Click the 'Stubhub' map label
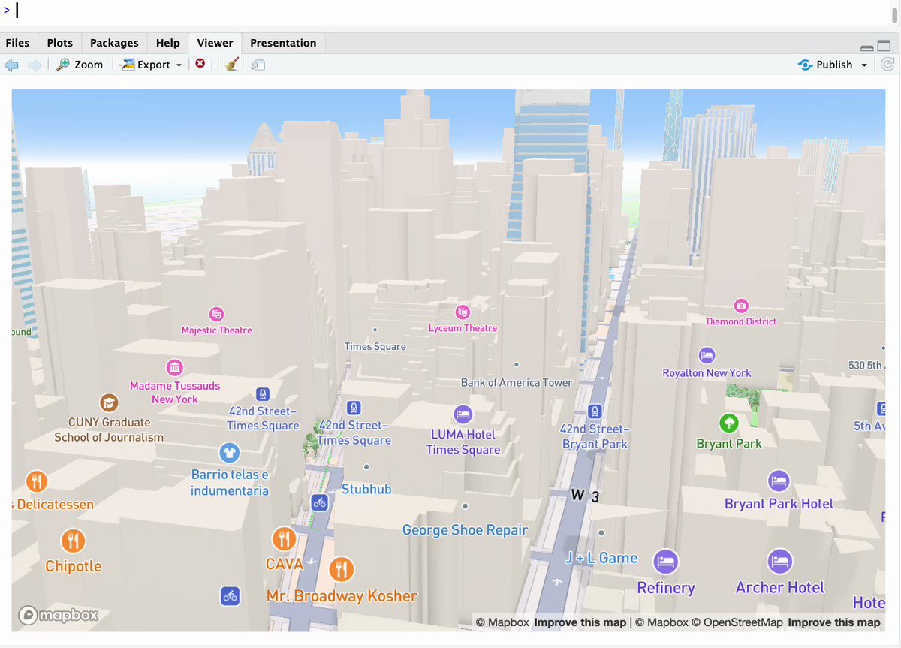Image resolution: width=901 pixels, height=648 pixels. 366,489
